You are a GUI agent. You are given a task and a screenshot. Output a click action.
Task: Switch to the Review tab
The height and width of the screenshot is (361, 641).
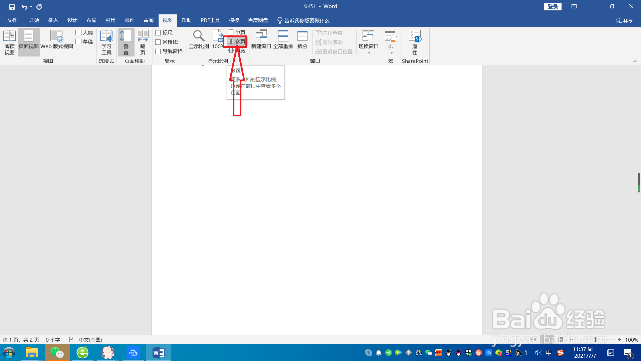(149, 20)
